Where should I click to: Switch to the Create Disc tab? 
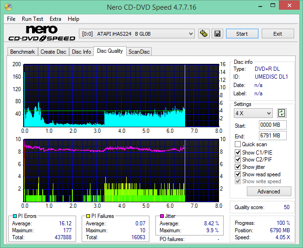(53, 52)
